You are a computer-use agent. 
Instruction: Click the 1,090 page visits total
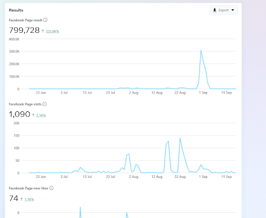pos(19,114)
